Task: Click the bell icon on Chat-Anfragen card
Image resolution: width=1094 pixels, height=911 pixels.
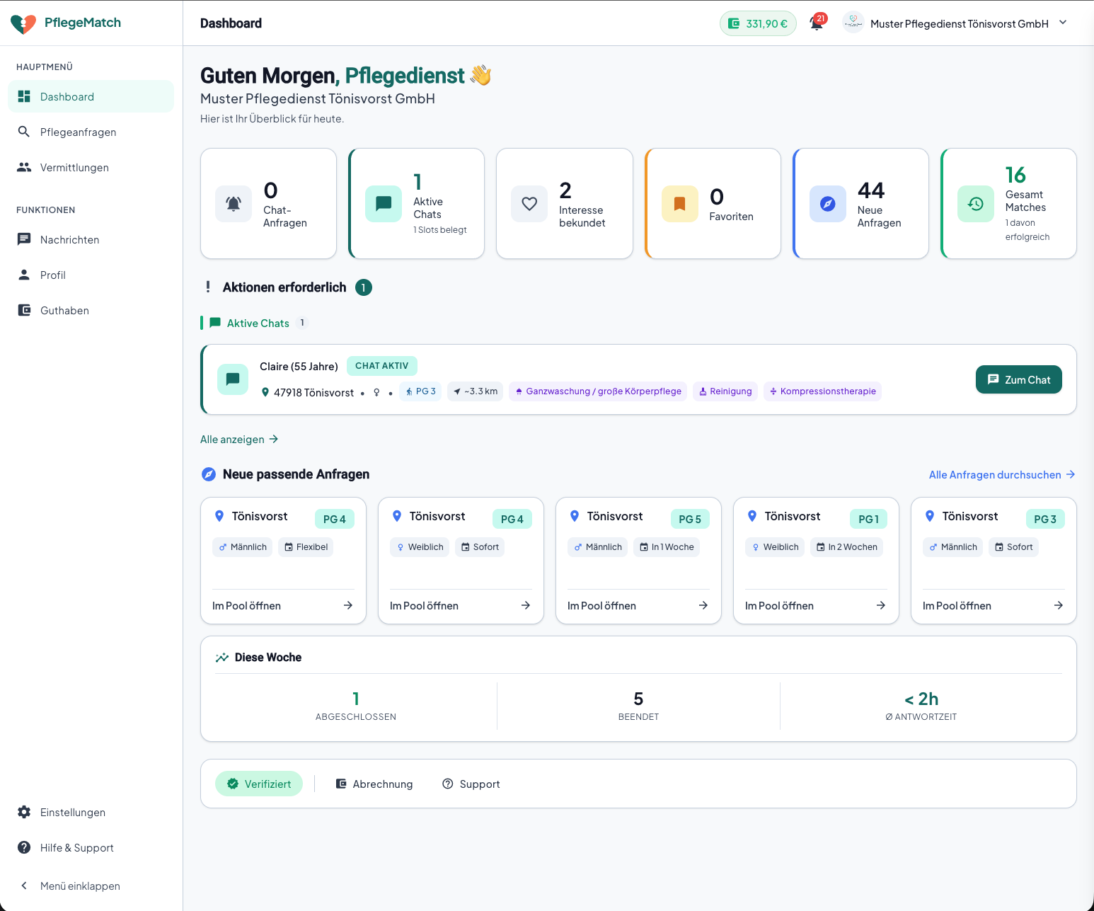Action: (x=234, y=204)
